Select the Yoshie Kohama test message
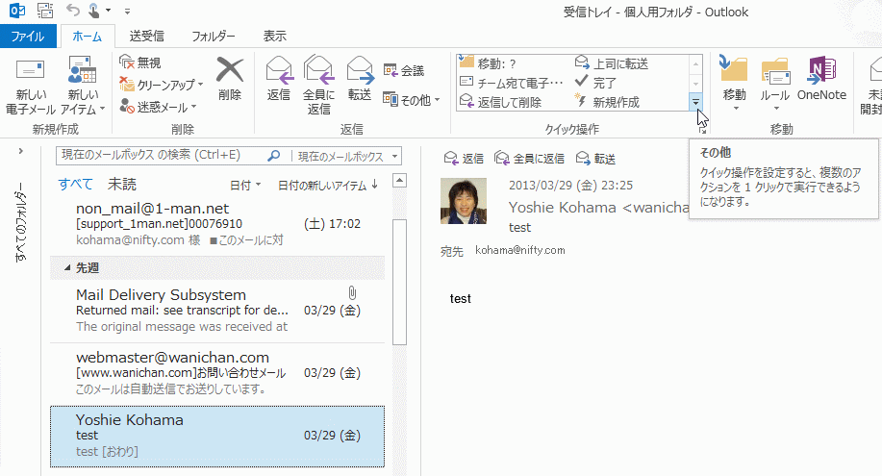 (217, 436)
